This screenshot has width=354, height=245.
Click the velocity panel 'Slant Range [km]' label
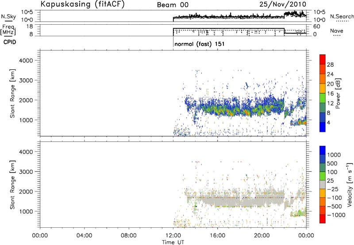coord(12,185)
